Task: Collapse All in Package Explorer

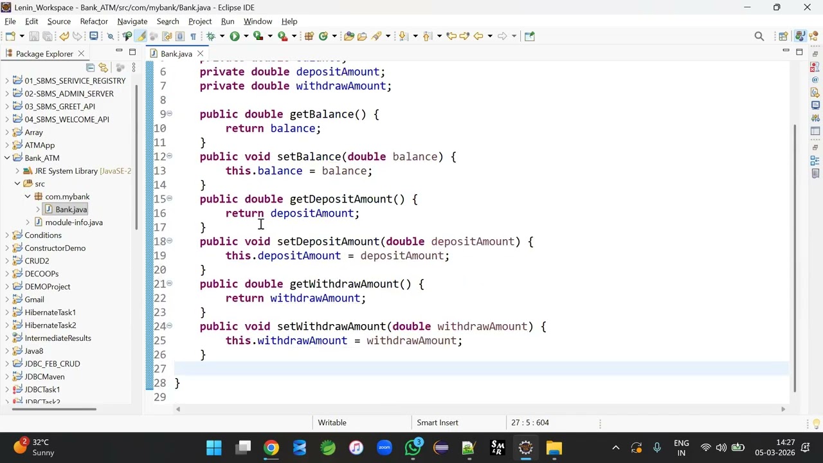Action: pyautogui.click(x=91, y=68)
